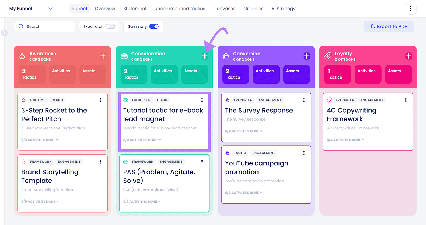Image resolution: width=426 pixels, height=225 pixels.
Task: Click the Export to PDF button
Action: 389,27
